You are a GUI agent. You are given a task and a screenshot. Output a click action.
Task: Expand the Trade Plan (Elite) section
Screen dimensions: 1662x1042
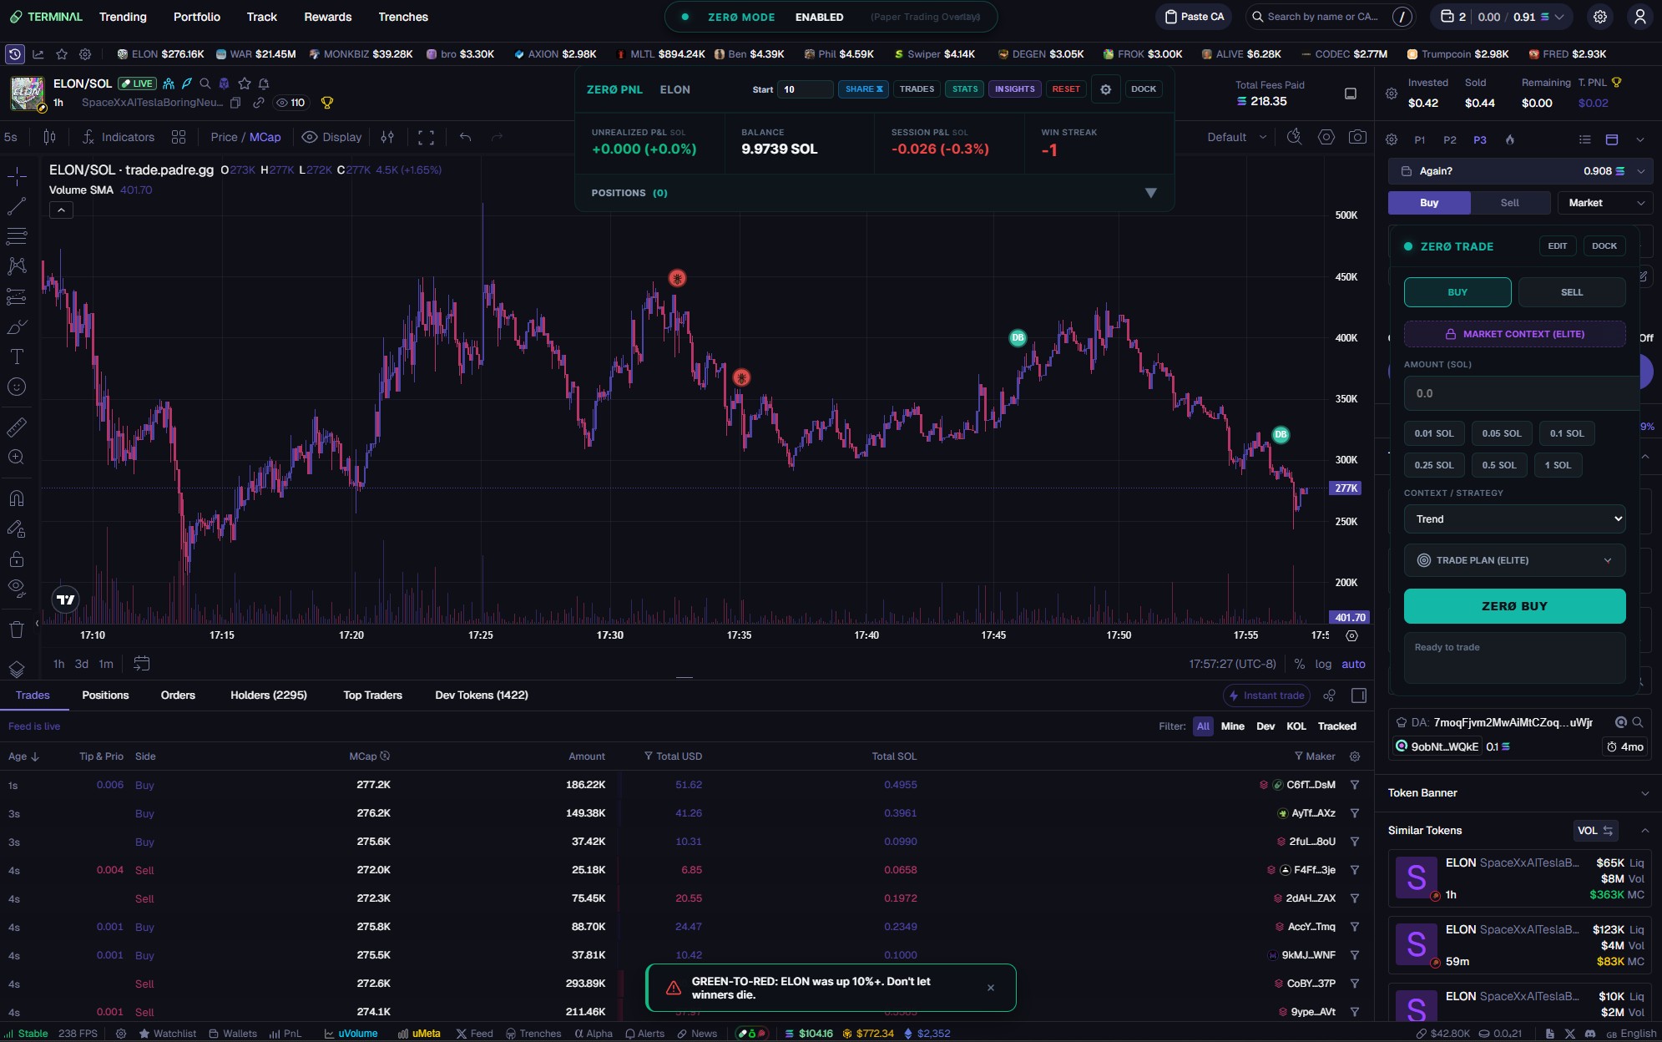tap(1514, 560)
